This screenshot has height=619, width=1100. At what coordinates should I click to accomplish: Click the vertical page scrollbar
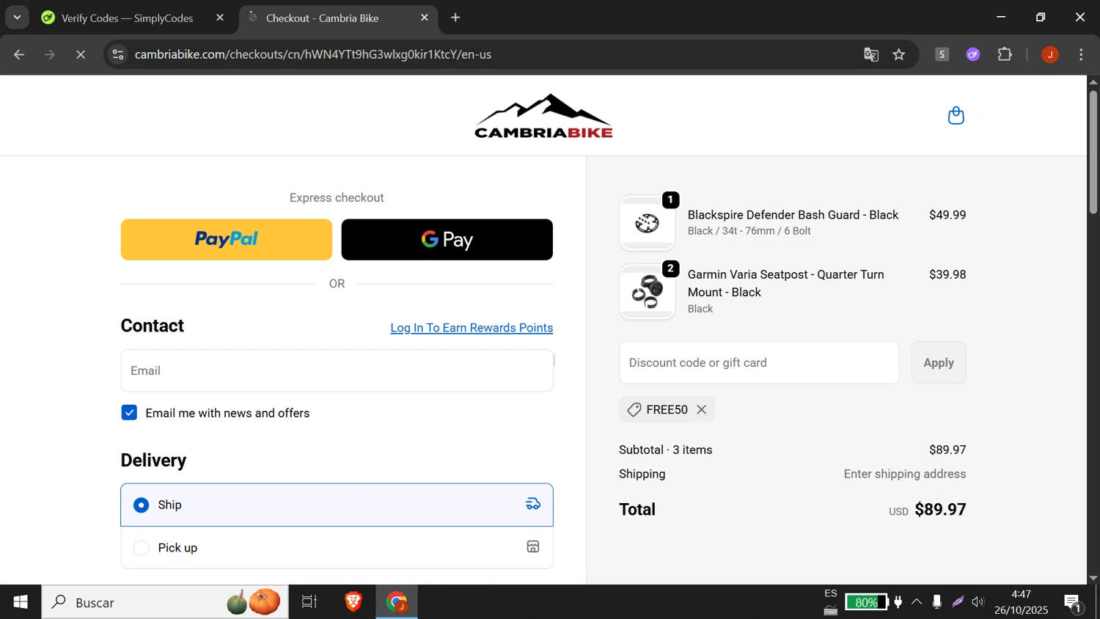[x=1093, y=152]
